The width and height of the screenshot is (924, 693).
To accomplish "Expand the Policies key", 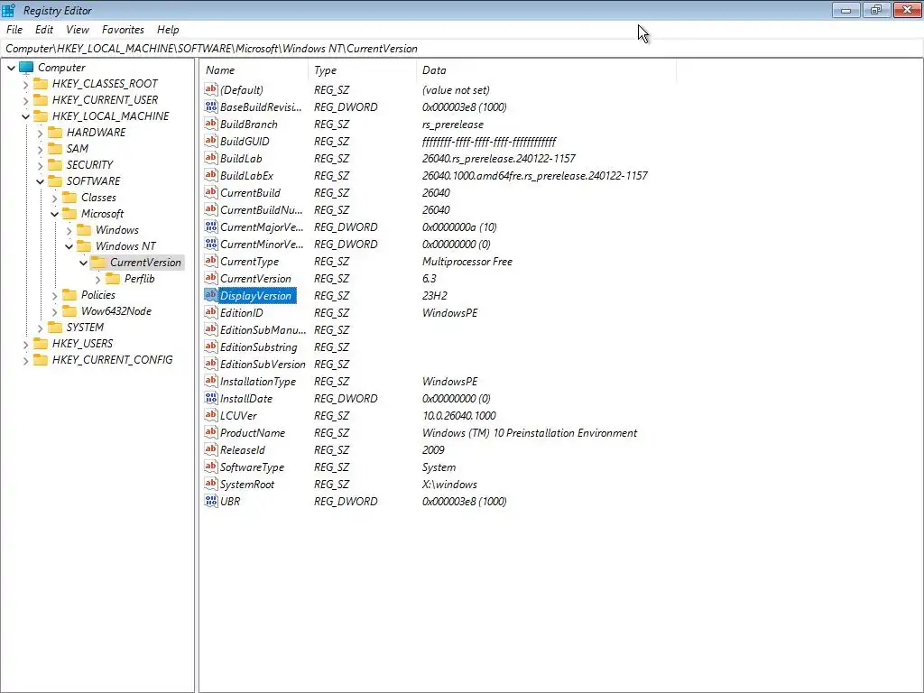I will tap(54, 295).
